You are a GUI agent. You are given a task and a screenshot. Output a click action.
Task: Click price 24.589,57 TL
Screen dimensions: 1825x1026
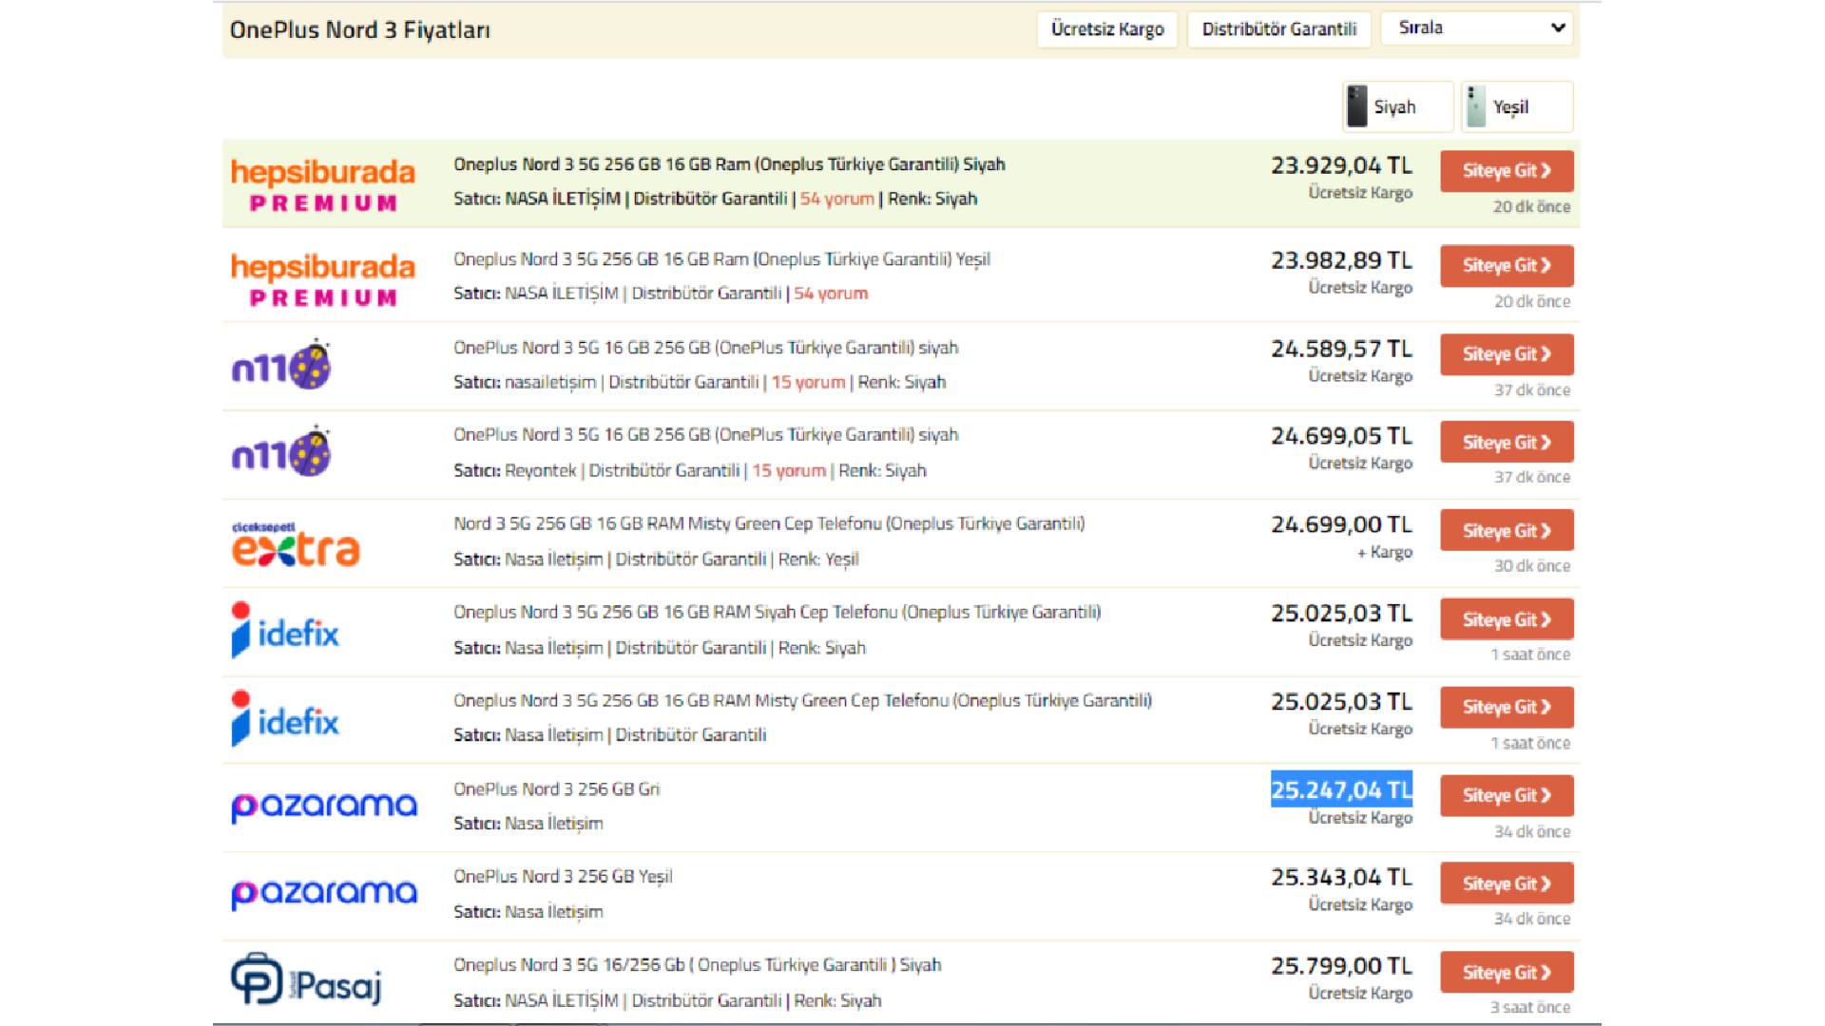[1341, 349]
